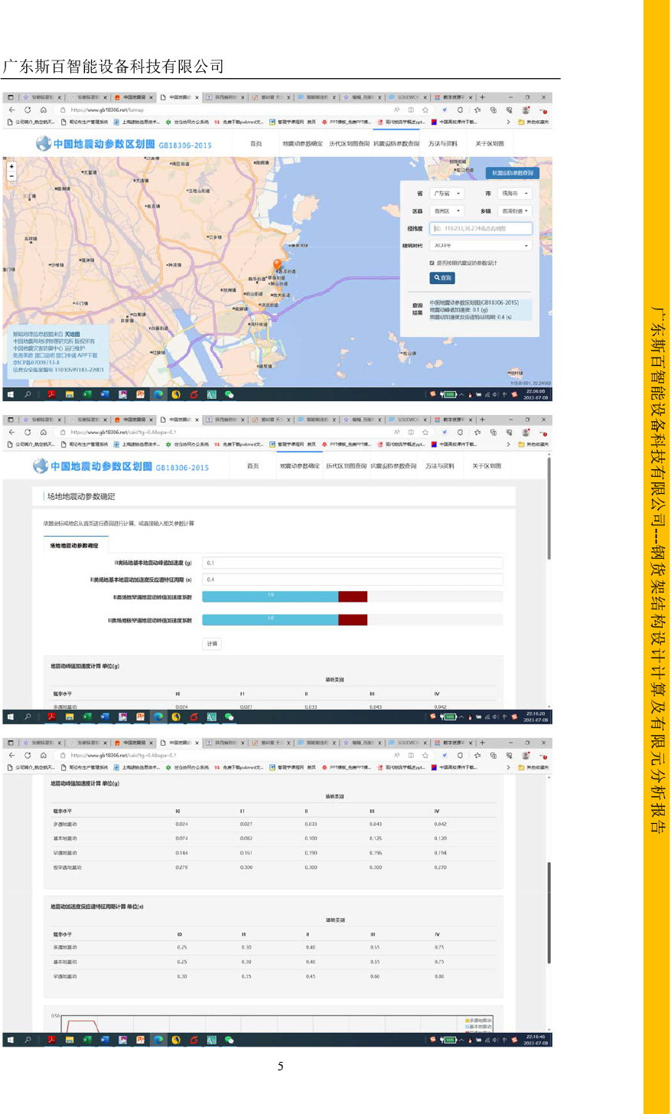This screenshot has width=671, height=1114.
Task: Open taskbar search in map screenshot
Action: coord(28,394)
